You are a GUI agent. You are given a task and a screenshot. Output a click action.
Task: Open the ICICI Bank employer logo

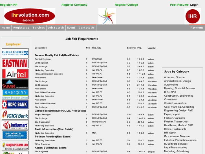pos(15,115)
